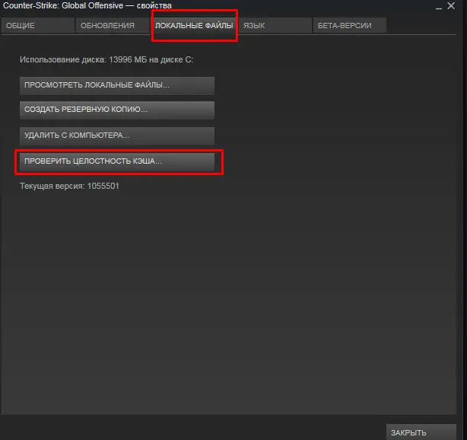Go to the ЯЗЫК tab
This screenshot has height=440, width=467.
pyautogui.click(x=275, y=25)
